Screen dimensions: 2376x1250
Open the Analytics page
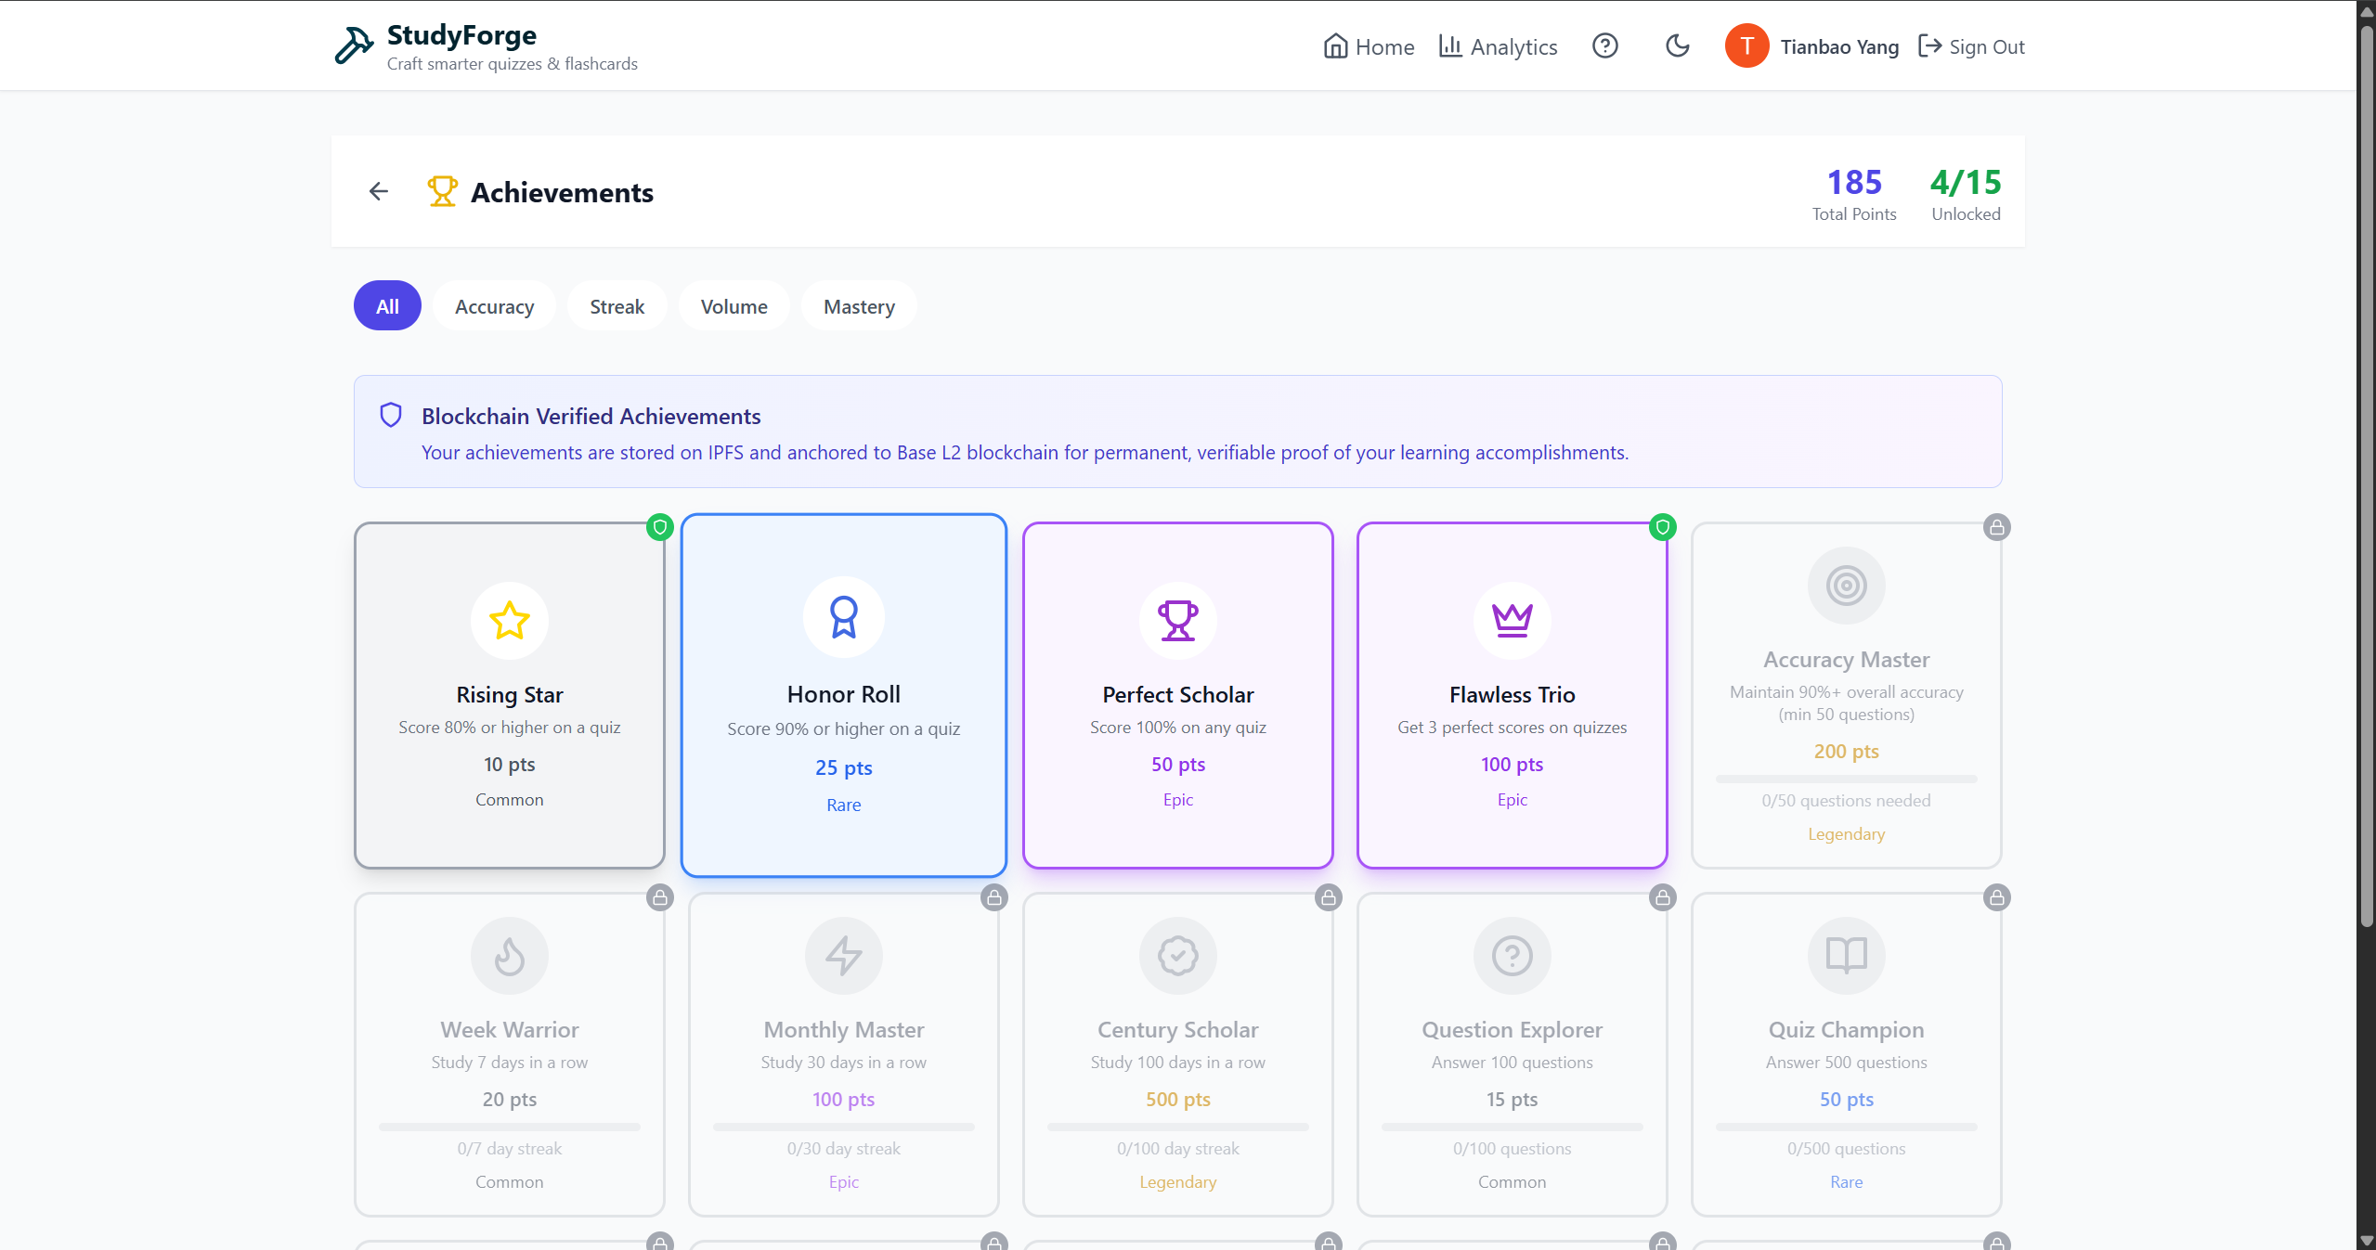1498,46
